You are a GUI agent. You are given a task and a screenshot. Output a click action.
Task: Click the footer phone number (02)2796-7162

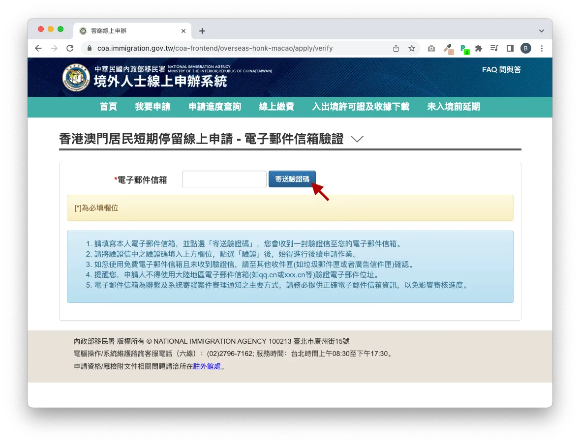tap(229, 354)
